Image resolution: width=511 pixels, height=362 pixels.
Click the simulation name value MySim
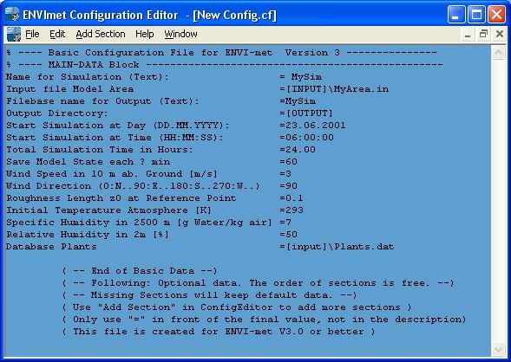coord(306,77)
